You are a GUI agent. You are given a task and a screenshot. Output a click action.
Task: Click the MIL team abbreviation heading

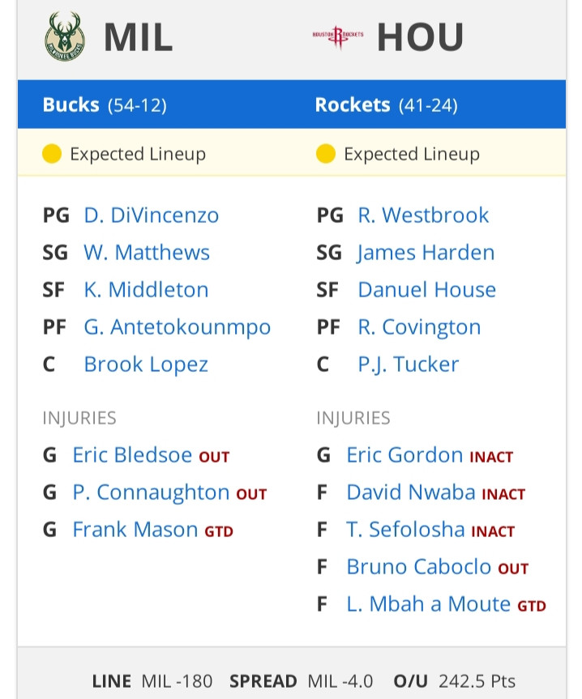click(x=139, y=37)
